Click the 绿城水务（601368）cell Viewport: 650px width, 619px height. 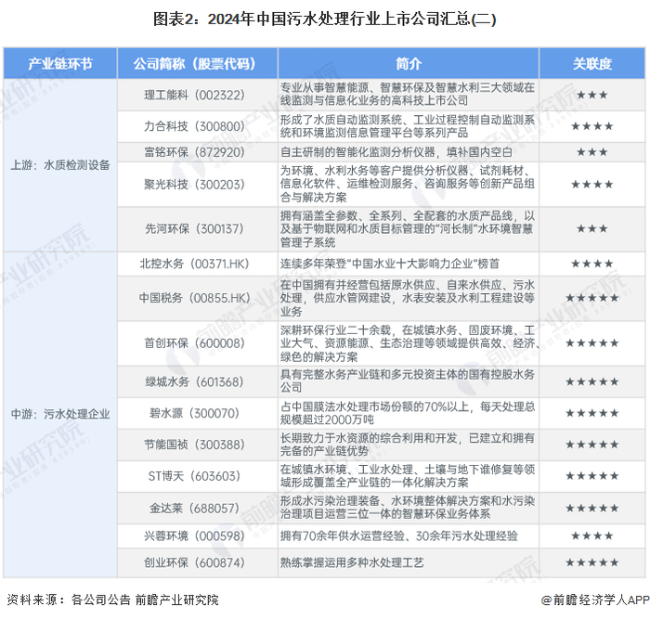click(197, 381)
